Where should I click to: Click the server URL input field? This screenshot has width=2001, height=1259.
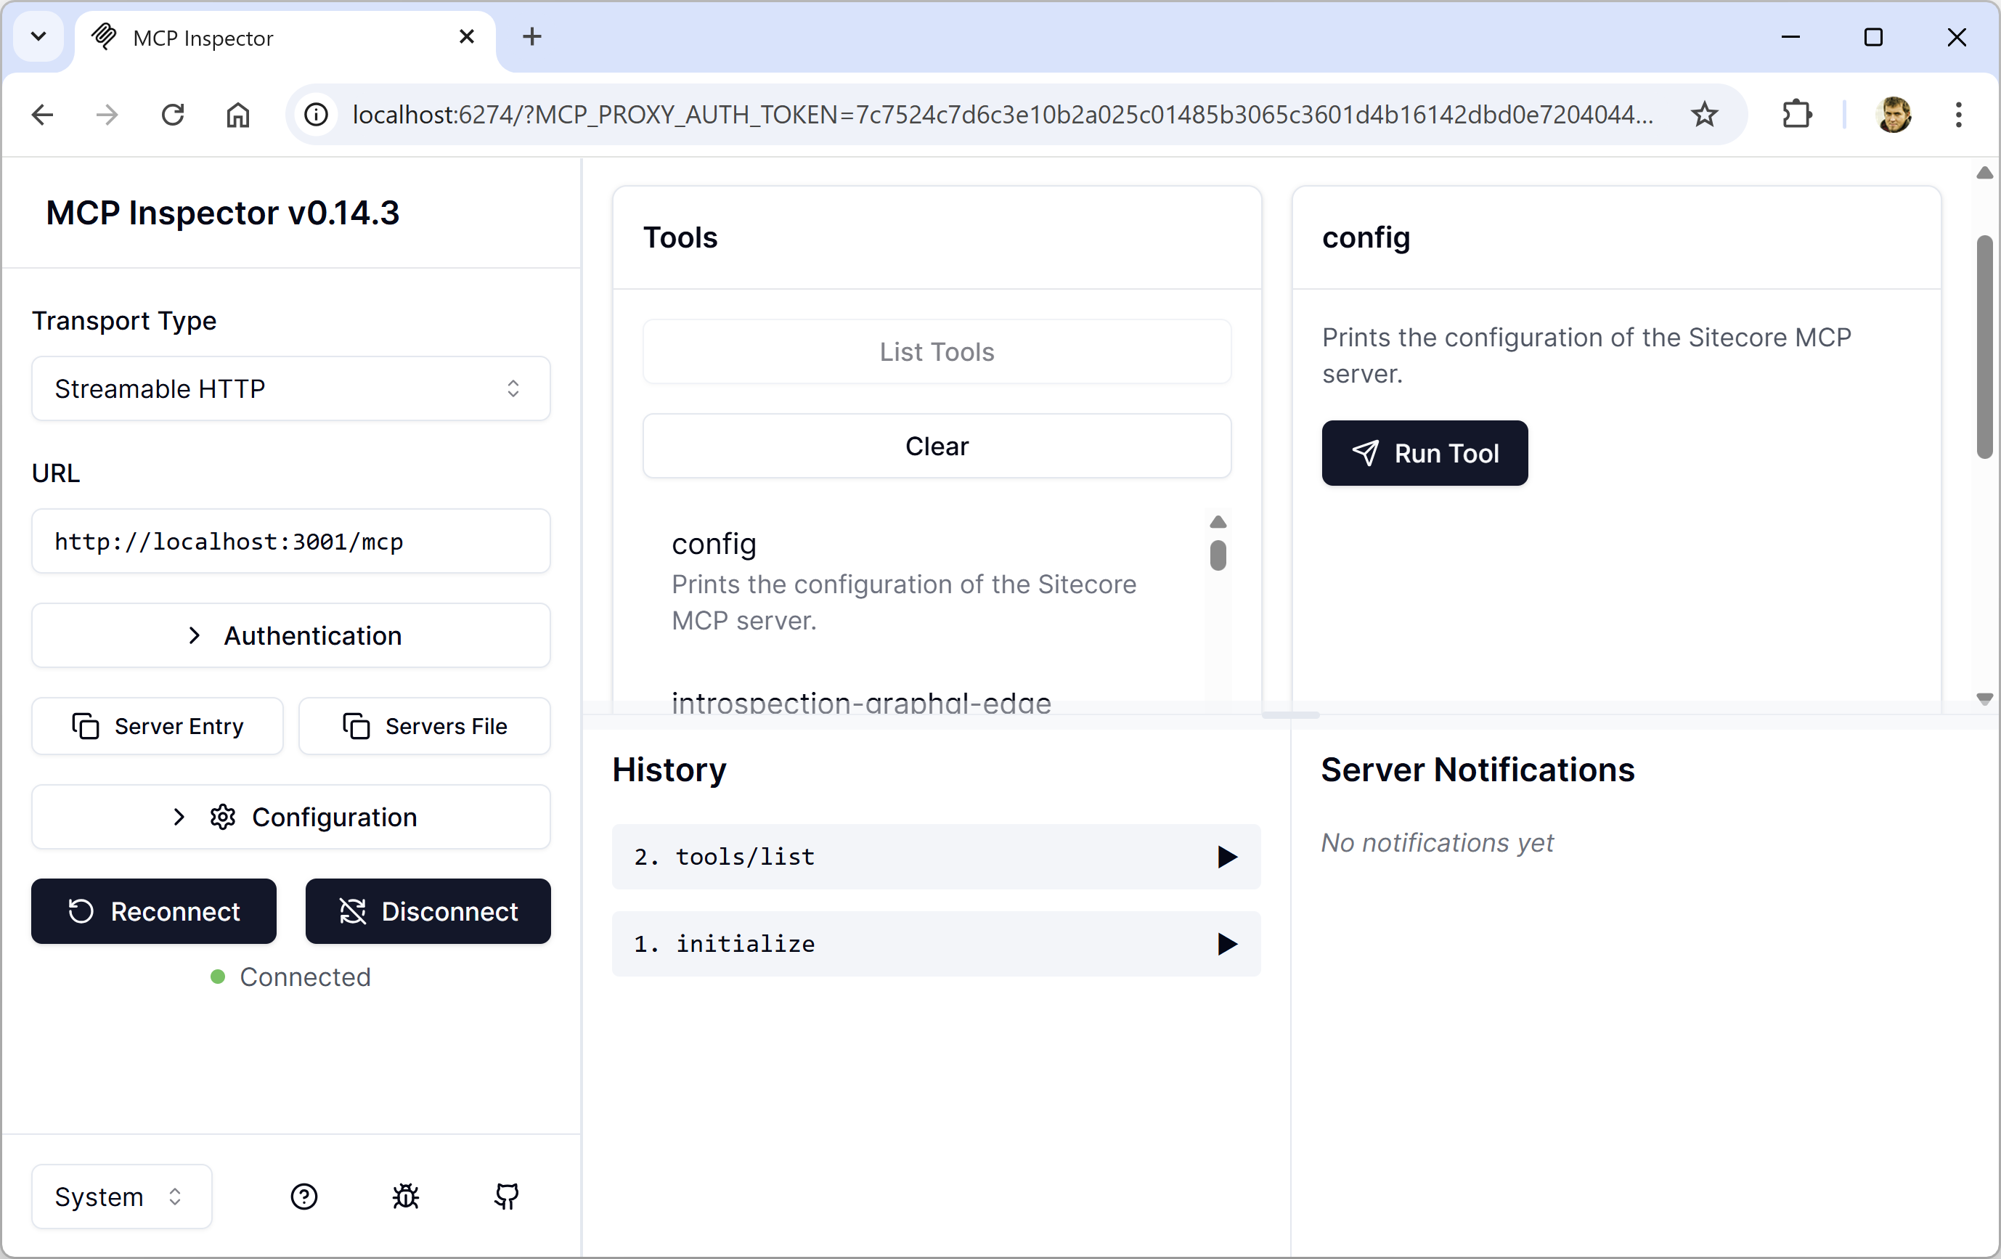tap(290, 541)
